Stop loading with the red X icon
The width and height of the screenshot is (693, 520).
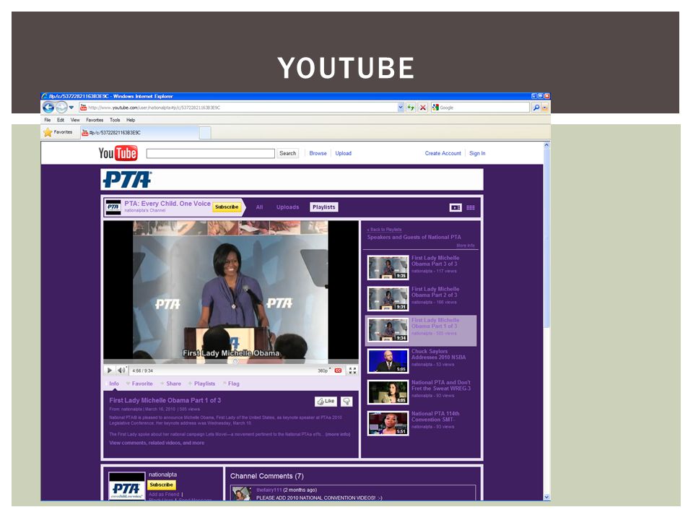point(423,108)
